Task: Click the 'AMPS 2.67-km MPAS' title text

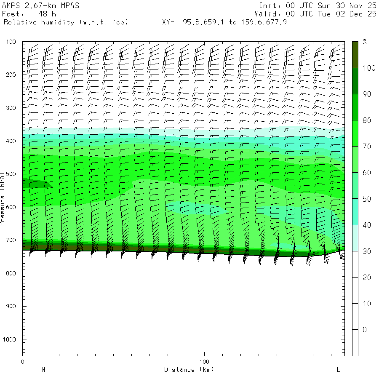Action: coord(40,5)
